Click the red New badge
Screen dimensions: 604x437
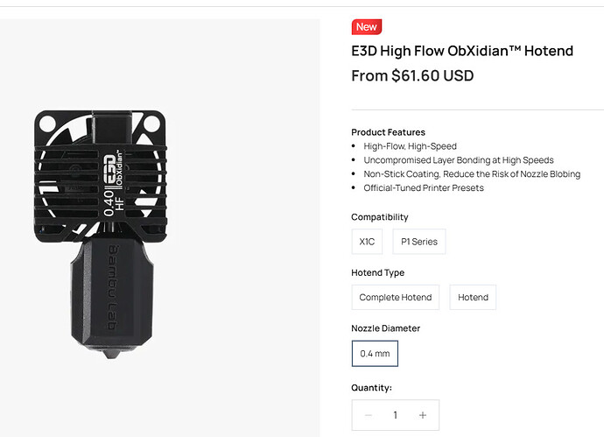pyautogui.click(x=366, y=27)
